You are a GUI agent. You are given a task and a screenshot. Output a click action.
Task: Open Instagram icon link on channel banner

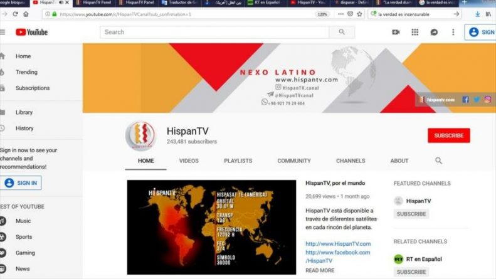(x=487, y=99)
